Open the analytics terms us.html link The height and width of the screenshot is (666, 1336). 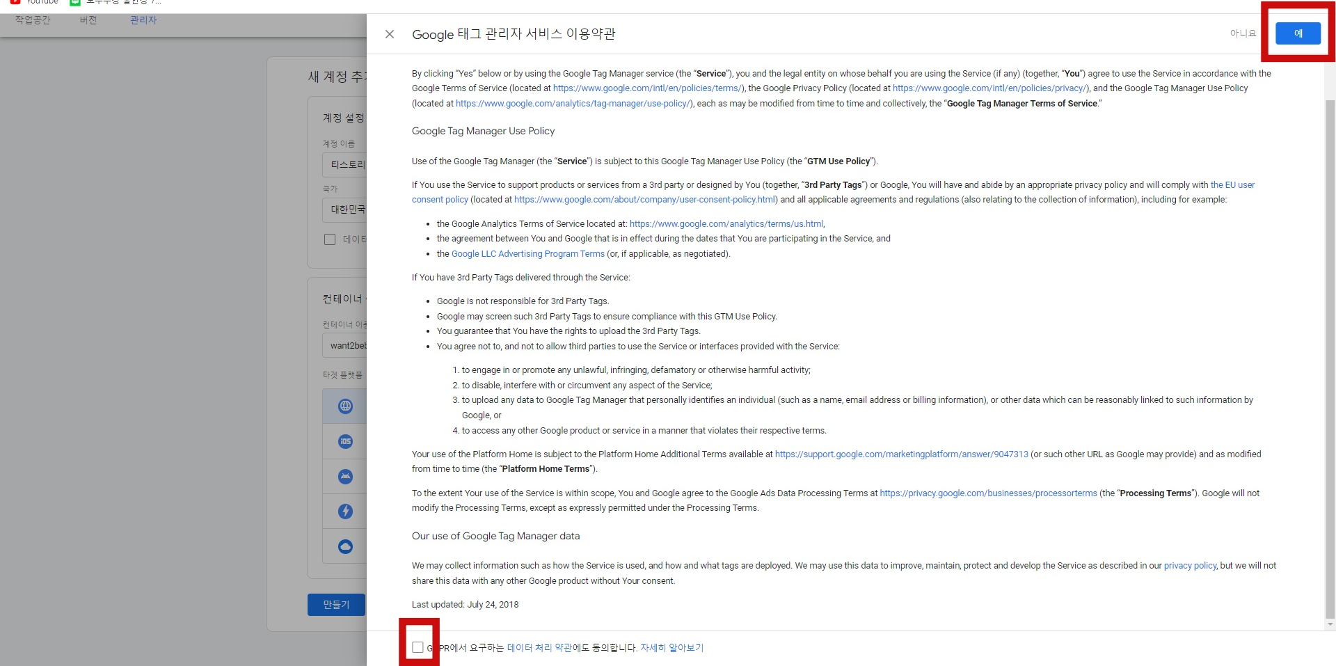(726, 224)
